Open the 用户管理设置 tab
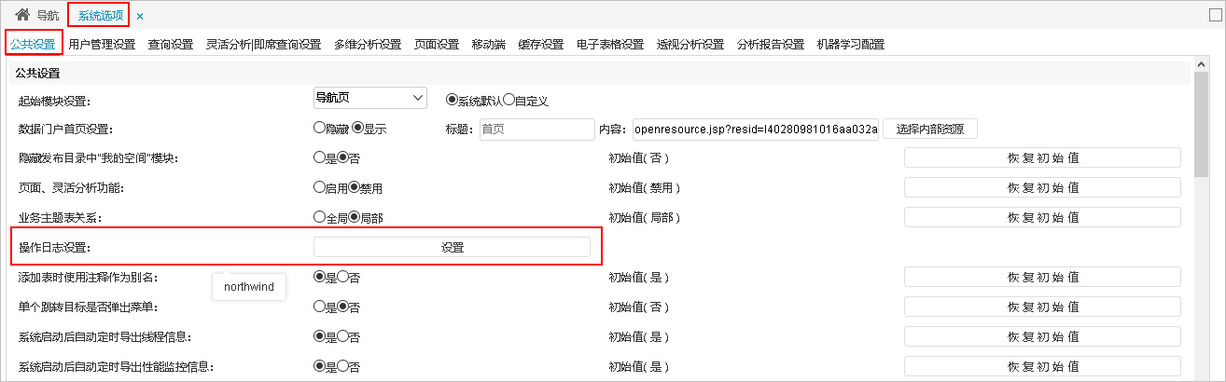The width and height of the screenshot is (1226, 382). click(102, 44)
